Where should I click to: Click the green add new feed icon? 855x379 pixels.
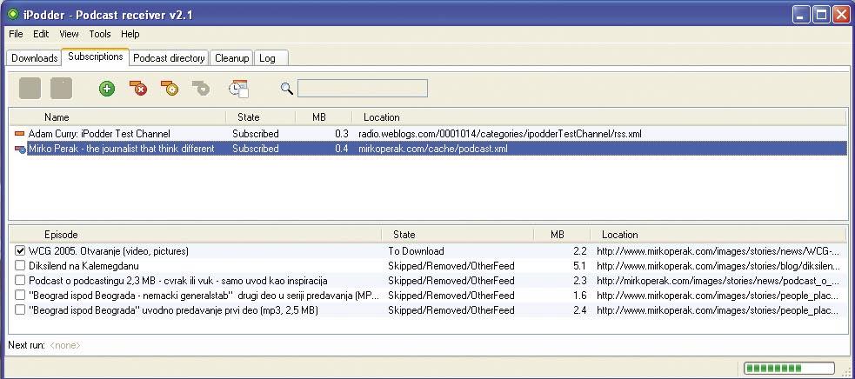pyautogui.click(x=107, y=89)
